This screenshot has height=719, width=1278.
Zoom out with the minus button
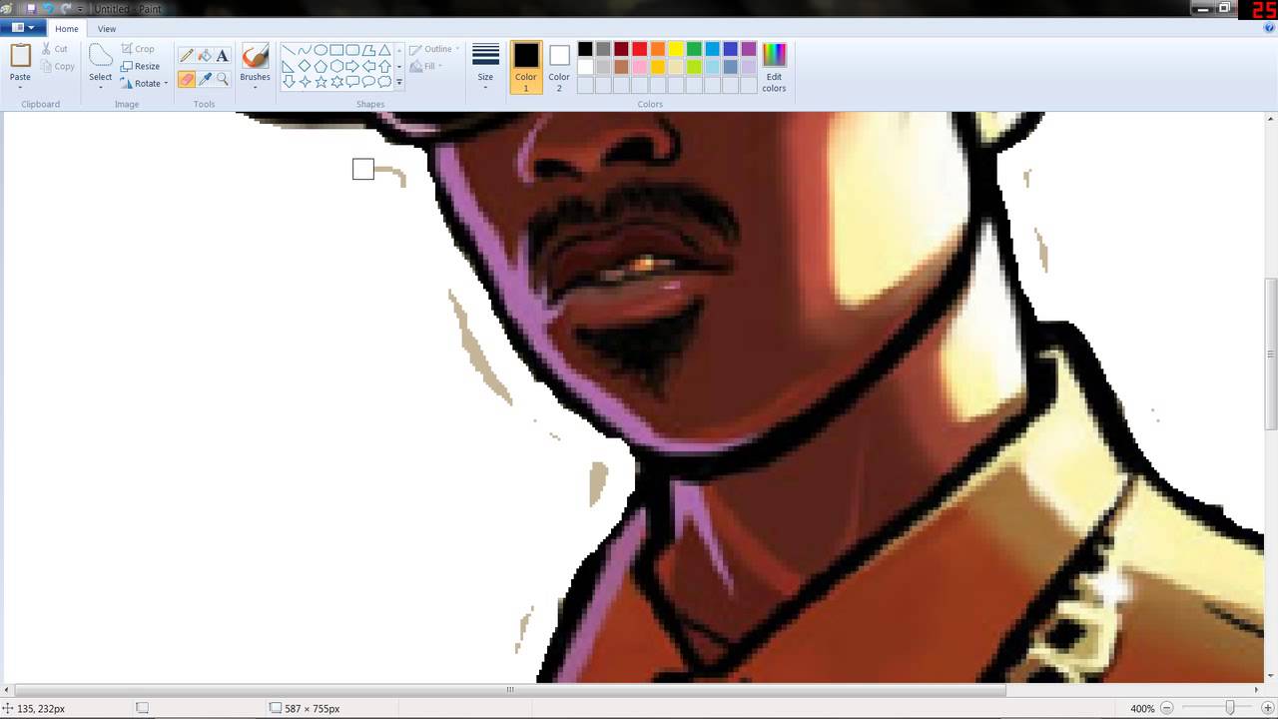click(1166, 708)
